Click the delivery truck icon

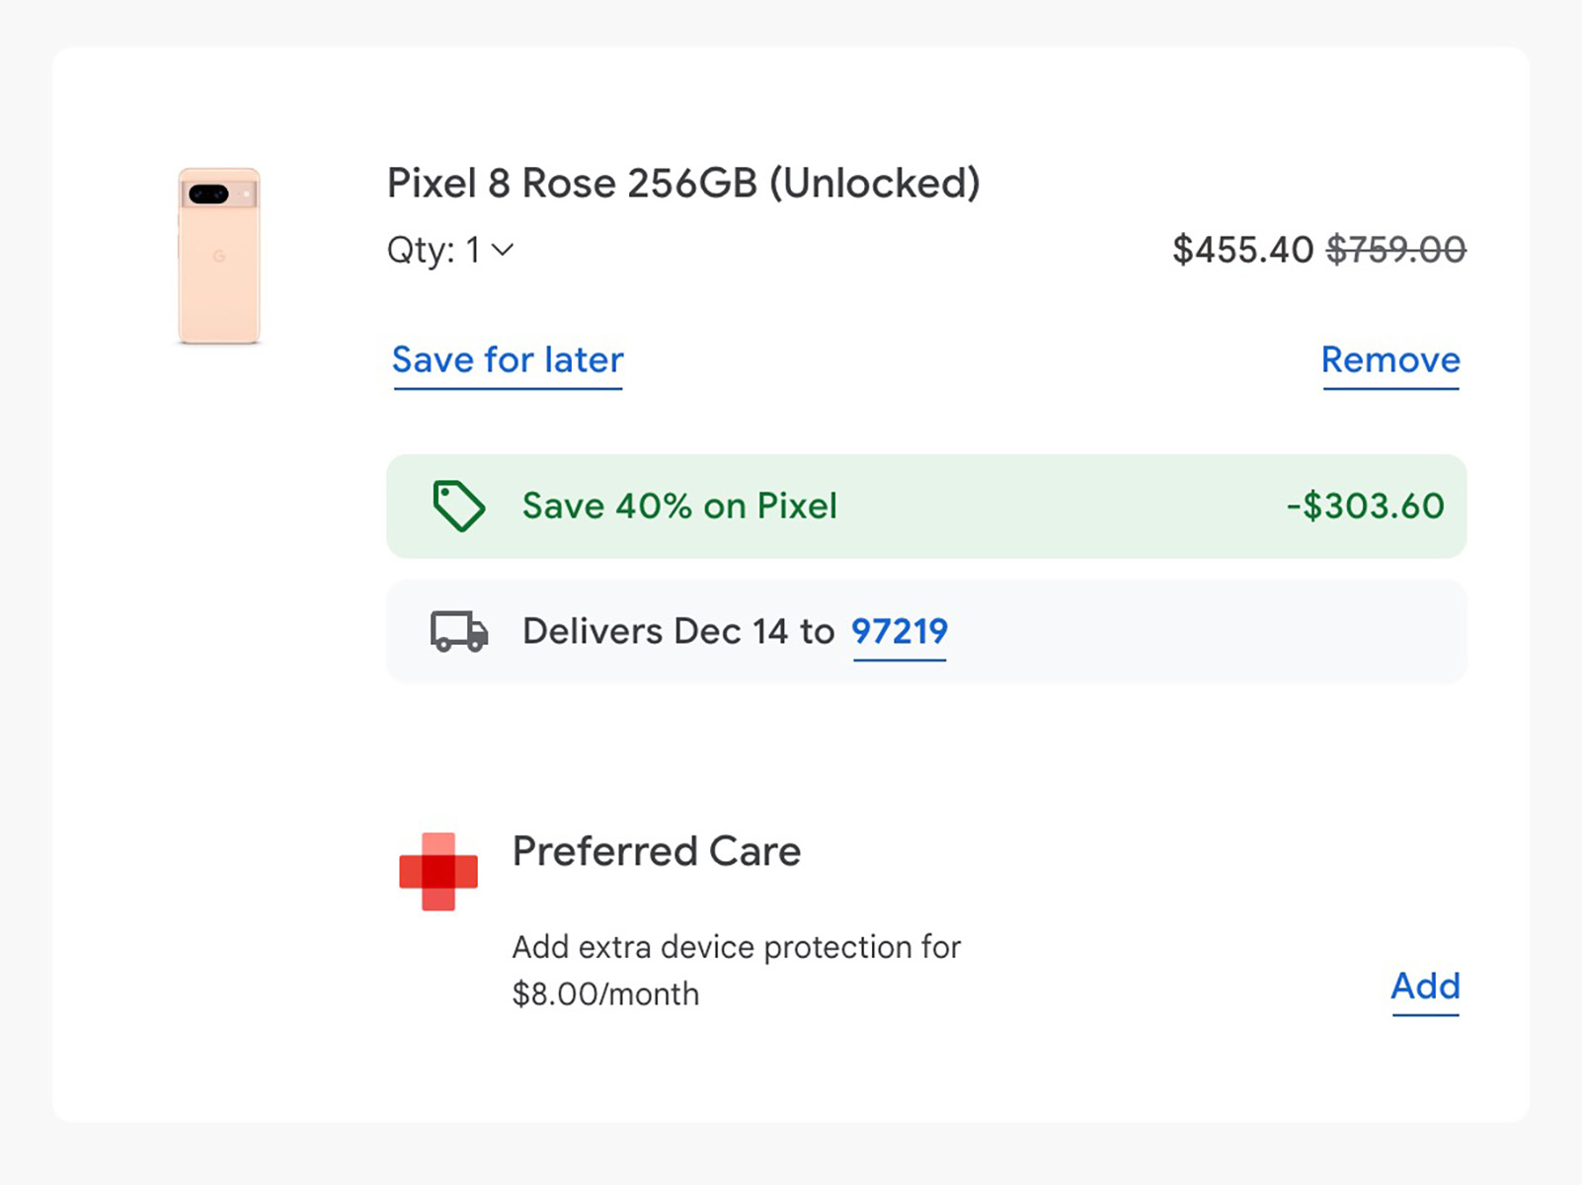[457, 633]
